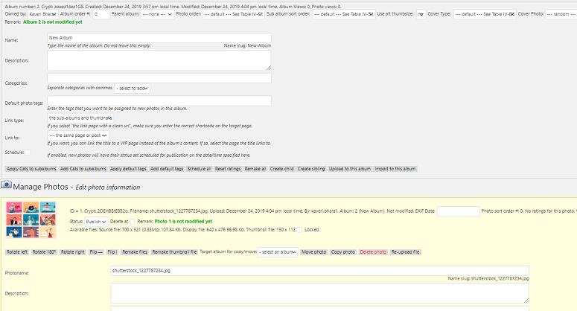Click the photo Description text area
577x311 pixels.
click(320, 293)
